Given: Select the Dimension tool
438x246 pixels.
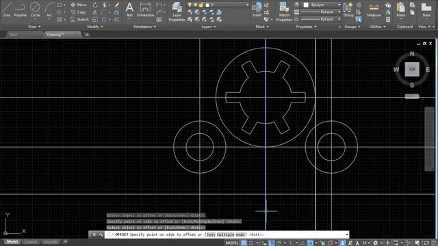Looking at the screenshot, I should (x=145, y=10).
